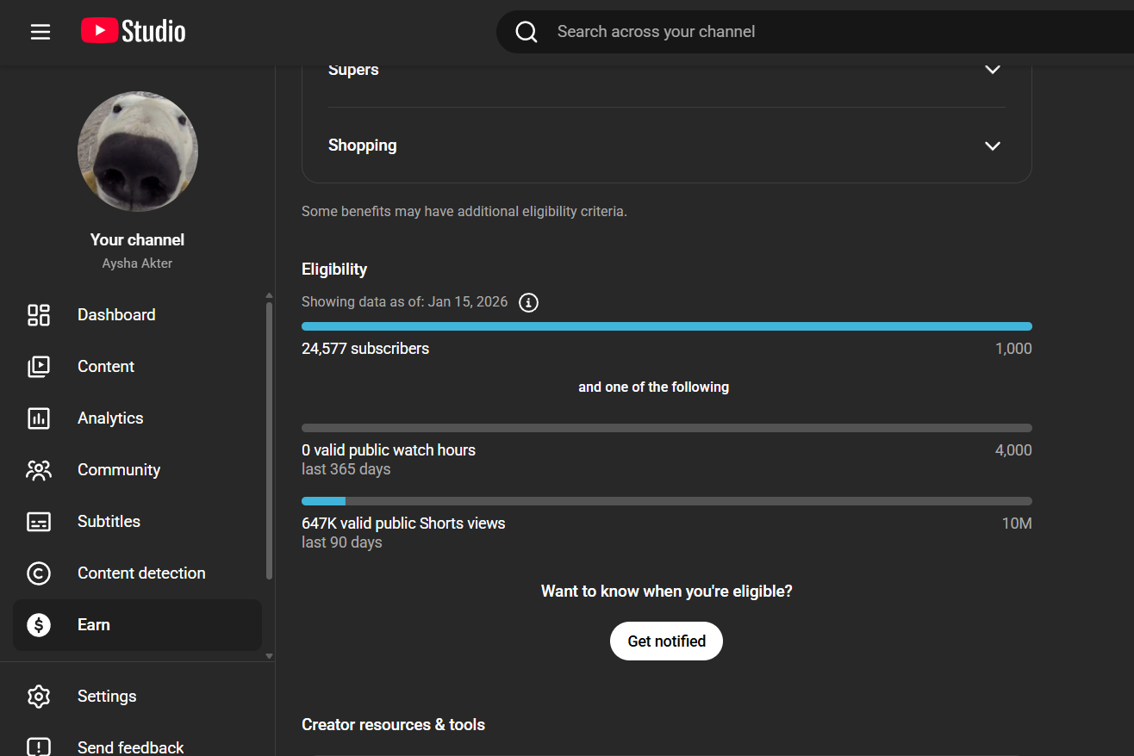Viewport: 1134px width, 756px height.
Task: Click the Shorts views progress bar
Action: pos(666,501)
